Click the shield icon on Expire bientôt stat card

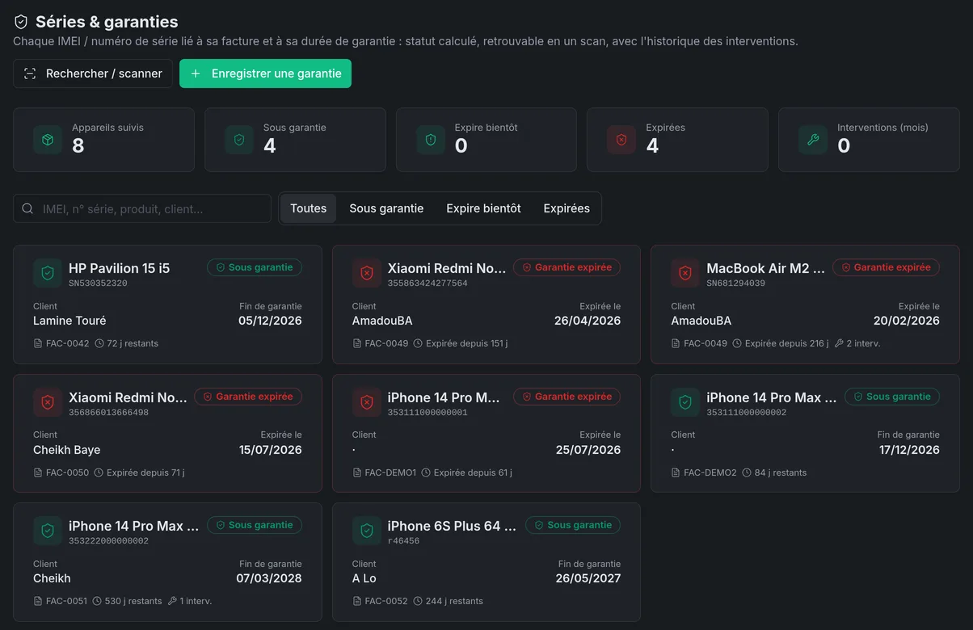[x=431, y=140]
